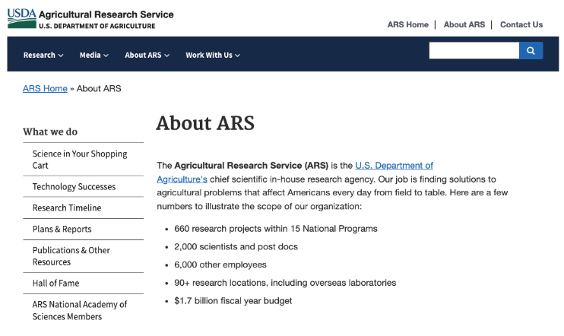Visit the Hall of Fame page
The height and width of the screenshot is (336, 564).
[x=55, y=283]
